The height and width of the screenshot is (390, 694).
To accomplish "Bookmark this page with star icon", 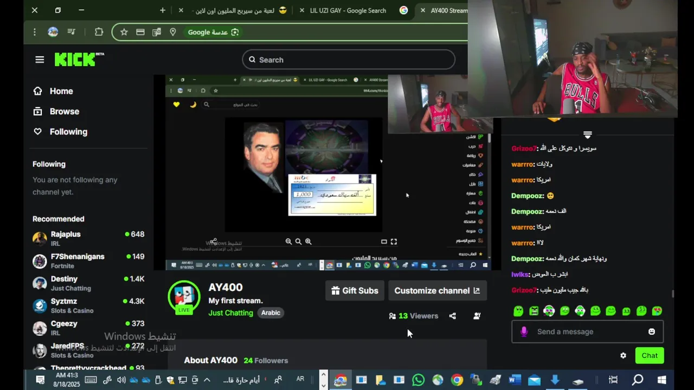I will tap(124, 32).
